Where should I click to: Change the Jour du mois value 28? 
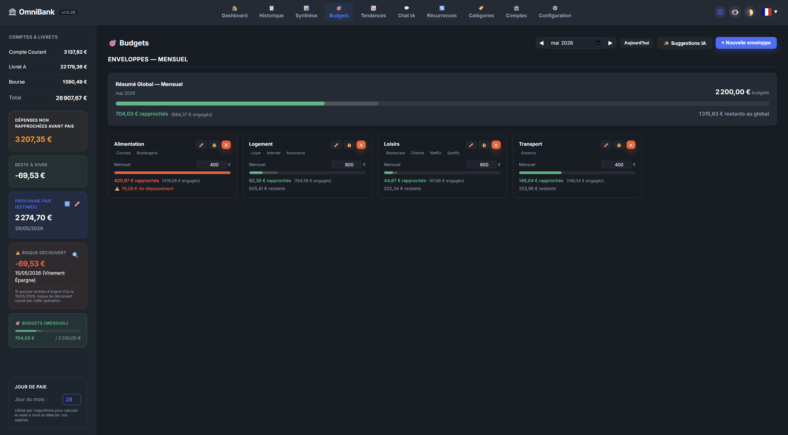72,399
